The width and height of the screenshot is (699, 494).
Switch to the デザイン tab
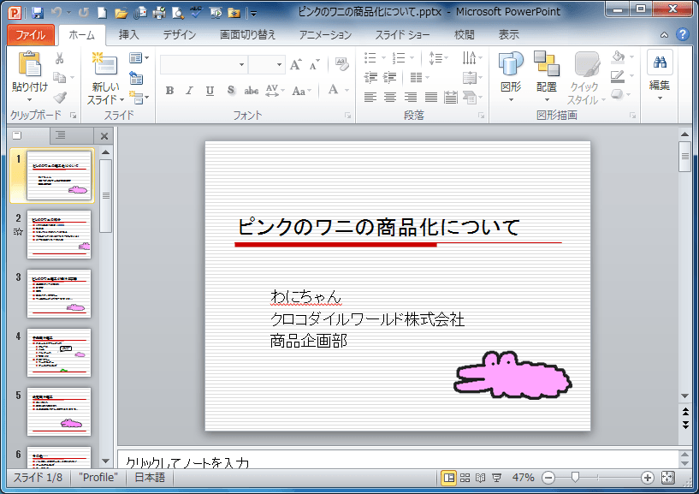pyautogui.click(x=180, y=35)
